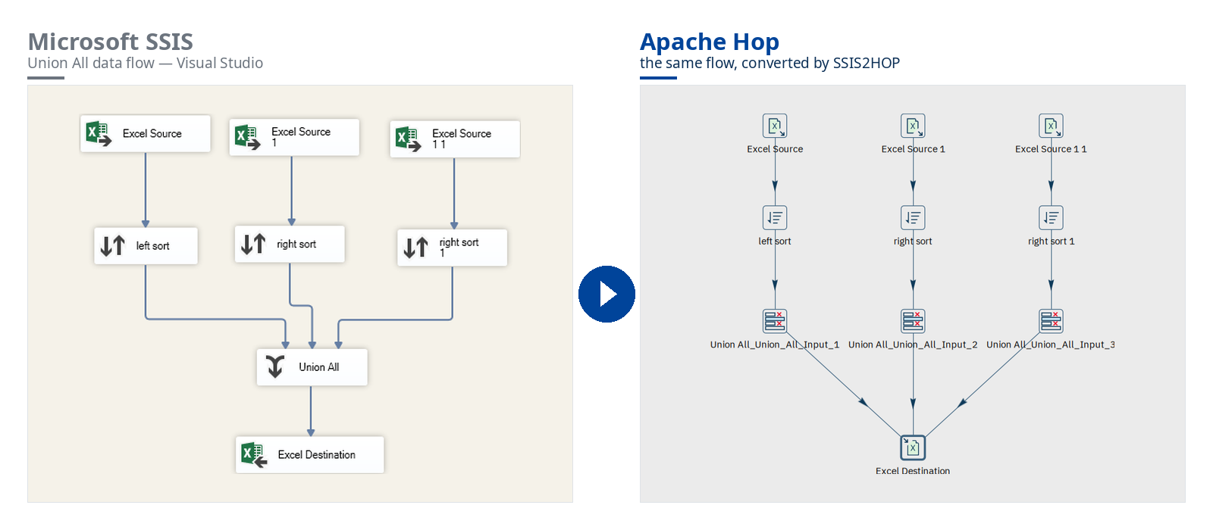This screenshot has width=1213, height=530.
Task: Select the Hop Excel Source transform icon
Action: (775, 126)
